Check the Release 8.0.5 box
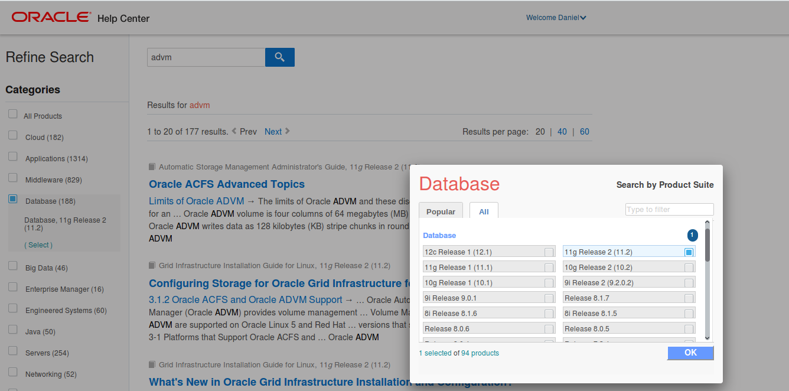789x391 pixels. [689, 329]
